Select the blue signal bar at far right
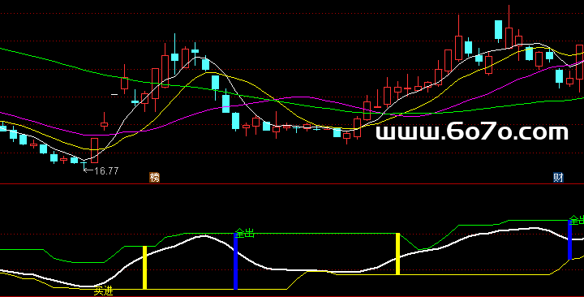Viewport: 584px width, 297px height. tap(570, 240)
